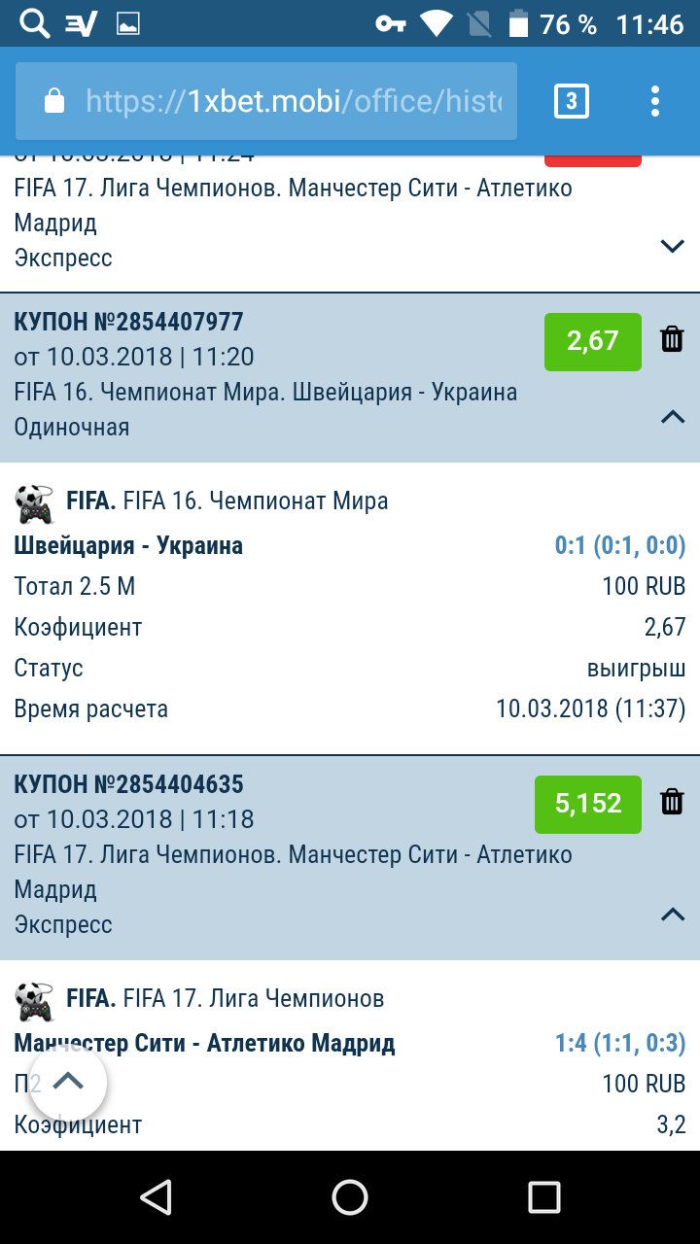700x1244 pixels.
Task: Collapse coupon №2854407977 details
Action: 672,417
